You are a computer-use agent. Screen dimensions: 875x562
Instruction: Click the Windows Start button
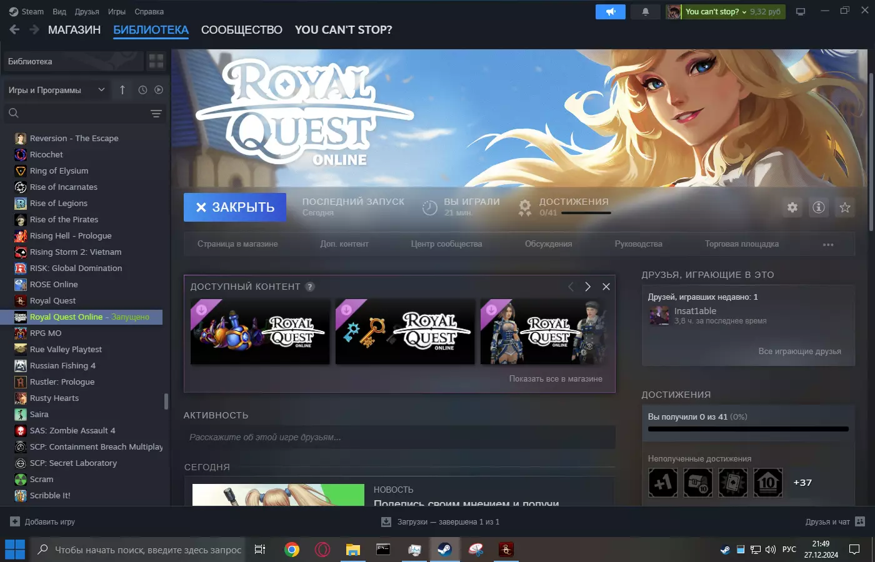click(14, 550)
